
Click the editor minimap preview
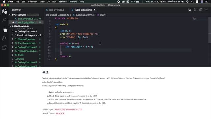(x=195, y=19)
